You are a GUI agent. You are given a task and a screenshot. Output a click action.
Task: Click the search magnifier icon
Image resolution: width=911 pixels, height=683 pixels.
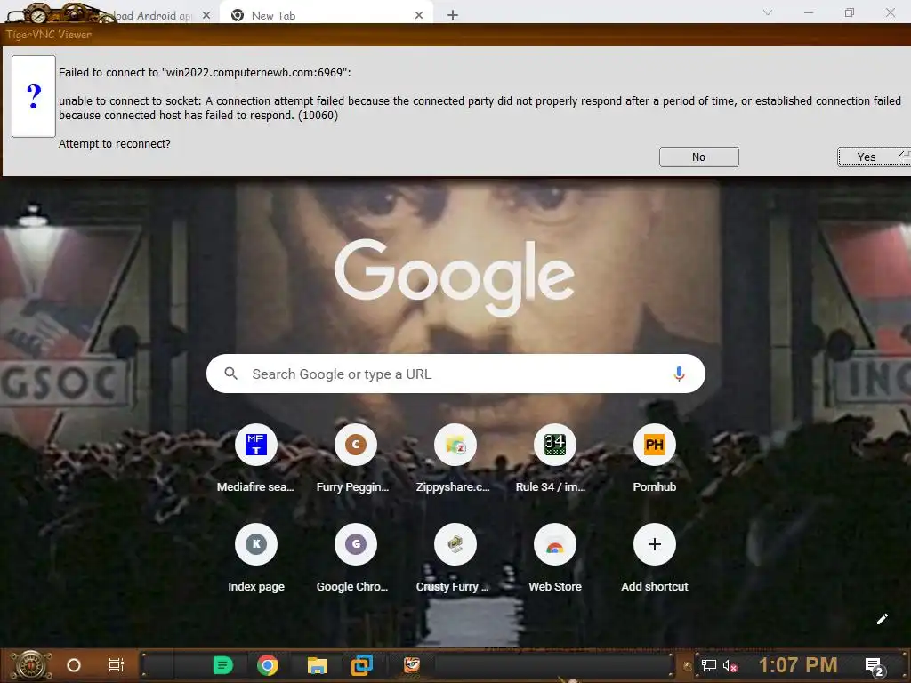tap(230, 374)
